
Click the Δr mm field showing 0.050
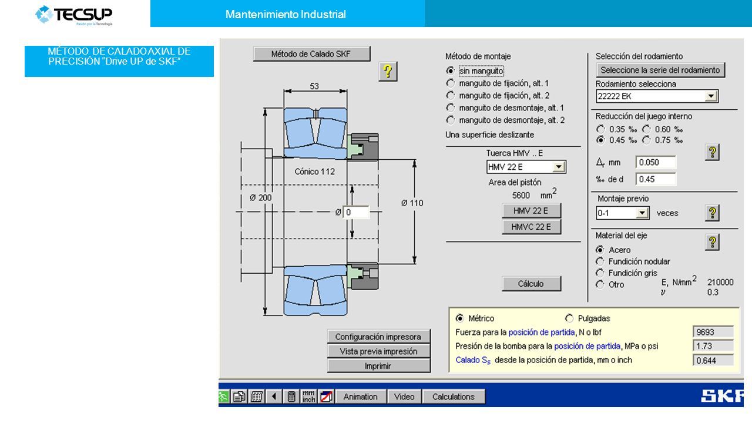point(656,162)
